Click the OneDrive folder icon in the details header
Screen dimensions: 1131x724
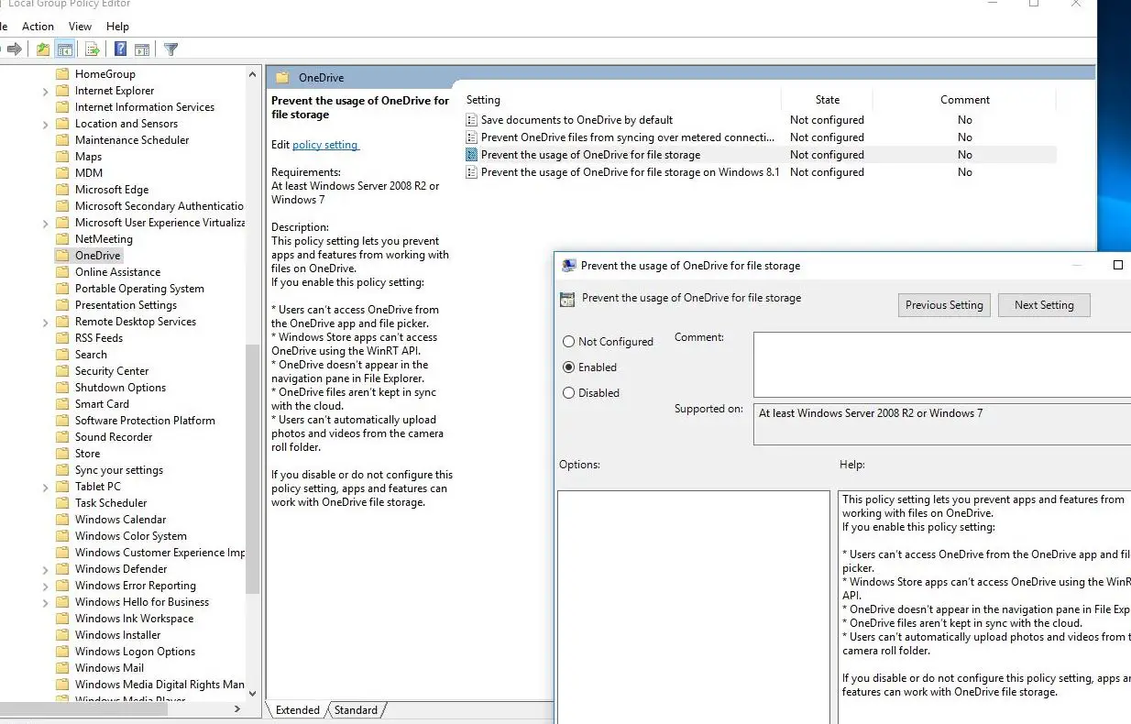(x=282, y=78)
